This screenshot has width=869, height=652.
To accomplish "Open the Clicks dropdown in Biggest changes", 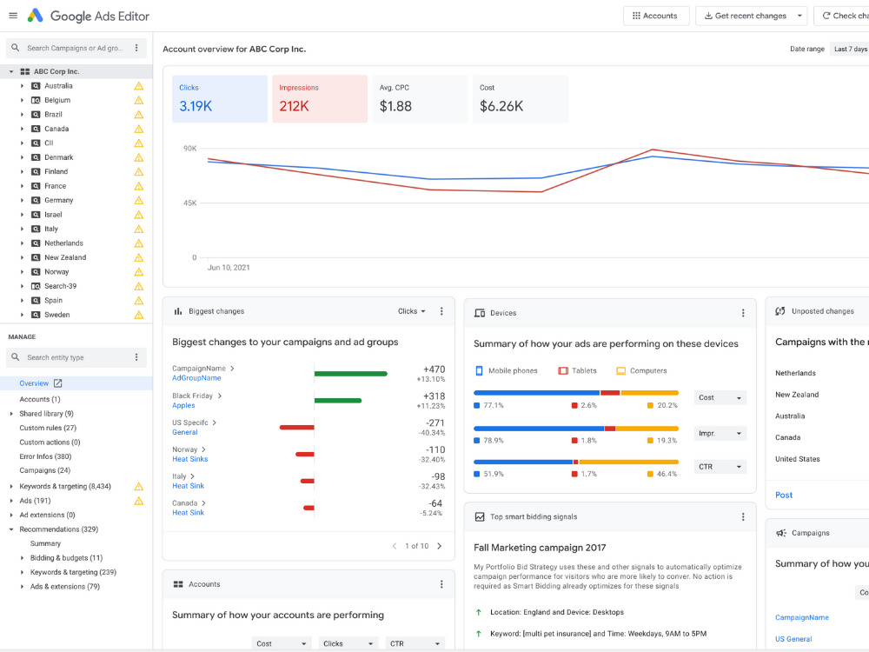I will coord(412,311).
